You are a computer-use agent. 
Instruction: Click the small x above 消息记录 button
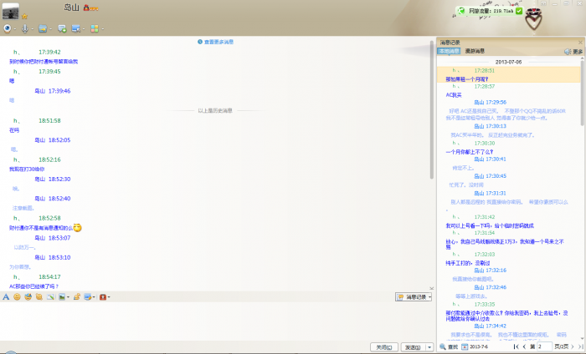click(432, 288)
